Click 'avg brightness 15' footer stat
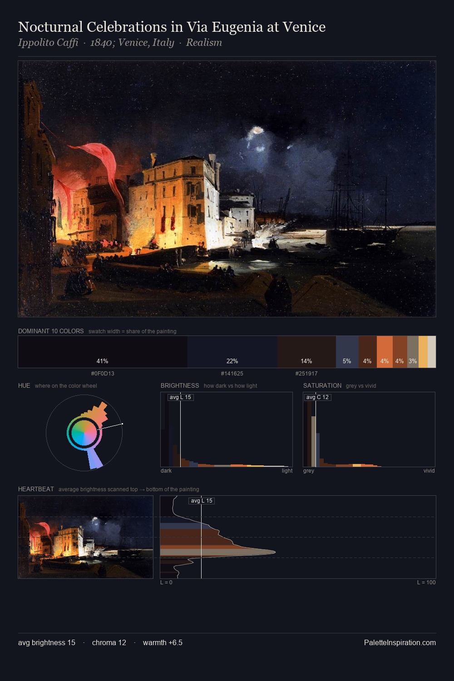Viewport: 454px width, 681px height. 47,642
